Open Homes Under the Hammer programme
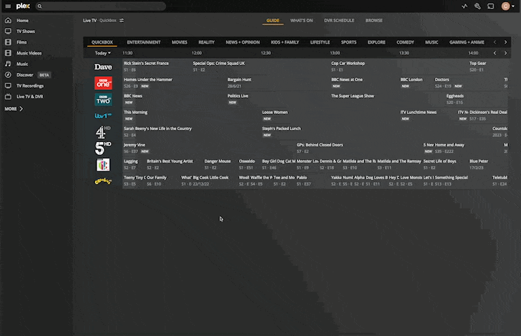 click(x=175, y=83)
